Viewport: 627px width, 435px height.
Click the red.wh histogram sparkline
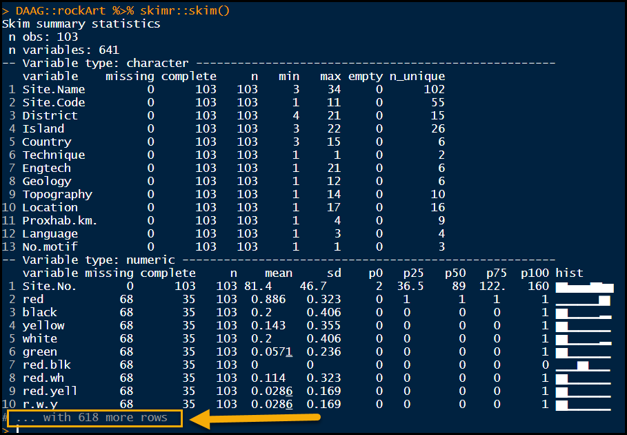(x=584, y=378)
